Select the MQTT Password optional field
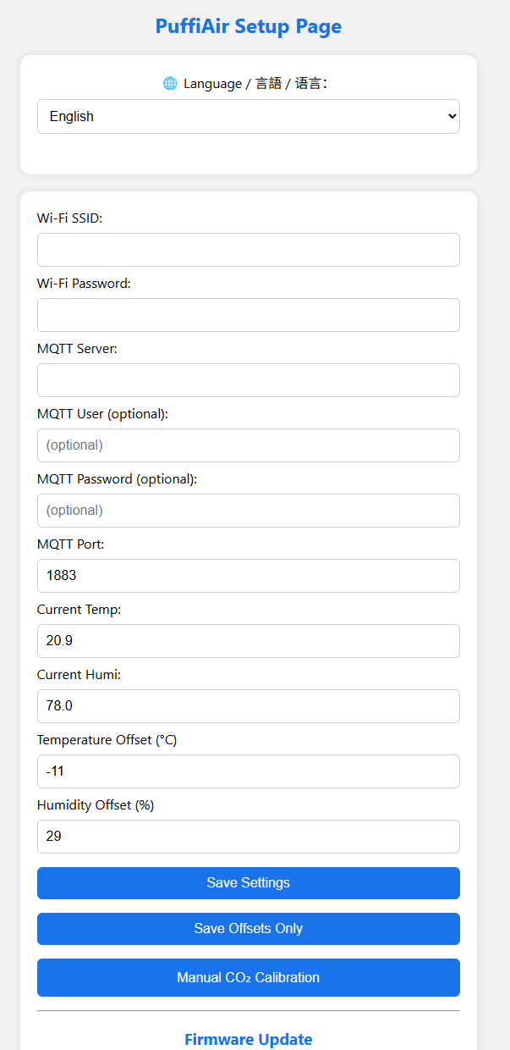Screen dimensions: 510x1050 (x=249, y=511)
